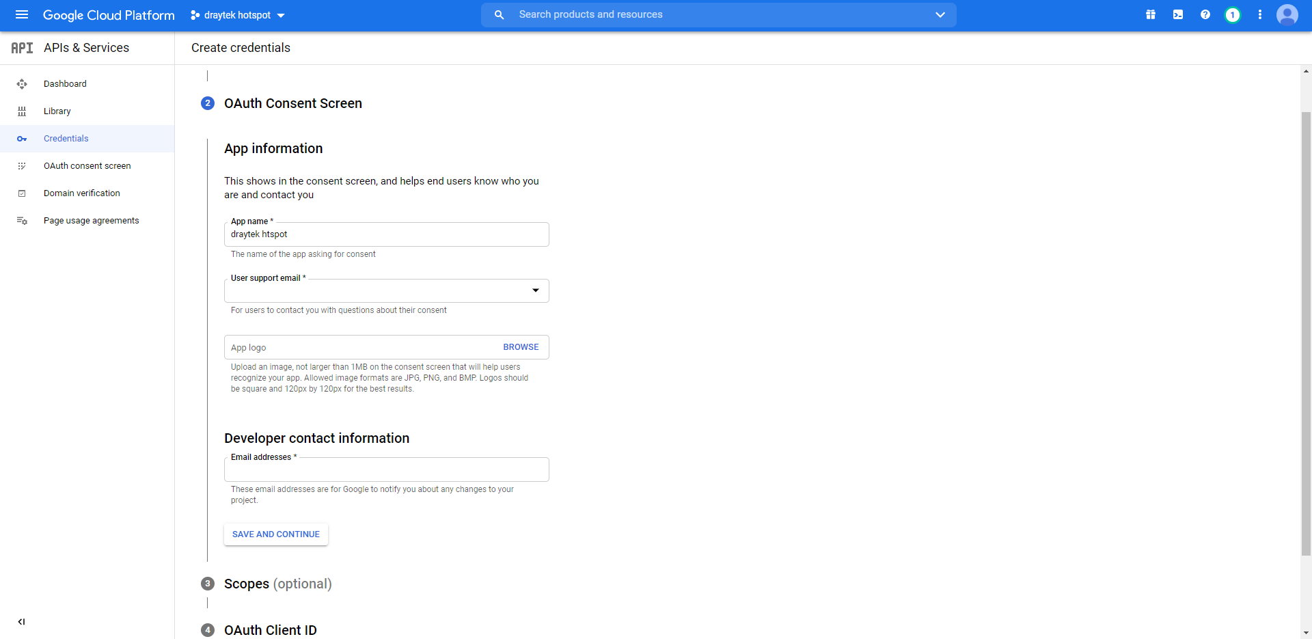Click the OAuth consent screen icon
The image size is (1312, 639).
coord(22,166)
